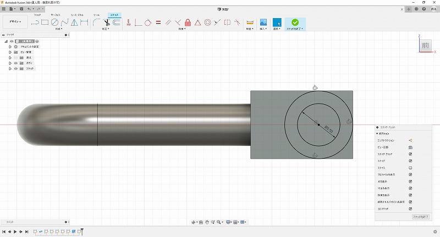
Task: Toggle visibility of the ボディ folder
Action: point(15,63)
